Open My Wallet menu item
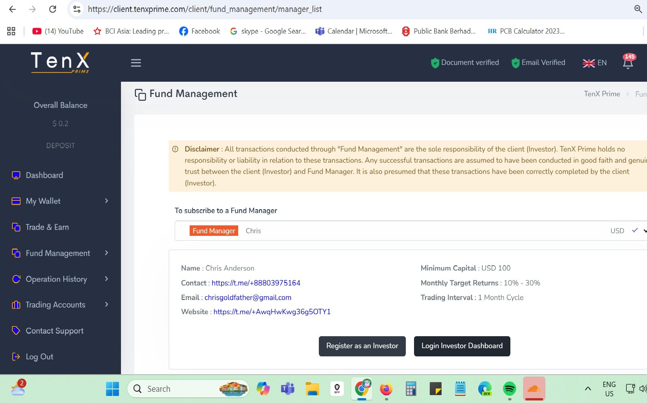This screenshot has height=403, width=647. (43, 201)
